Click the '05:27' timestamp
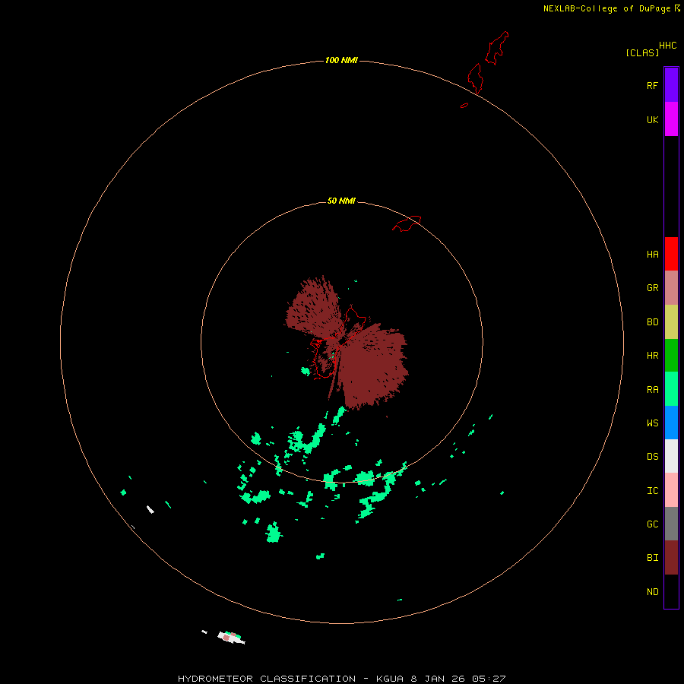 488,679
